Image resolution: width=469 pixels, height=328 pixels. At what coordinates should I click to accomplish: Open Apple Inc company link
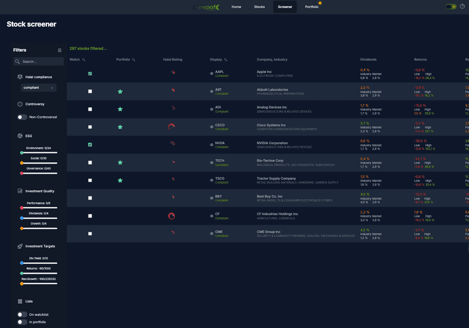click(264, 72)
